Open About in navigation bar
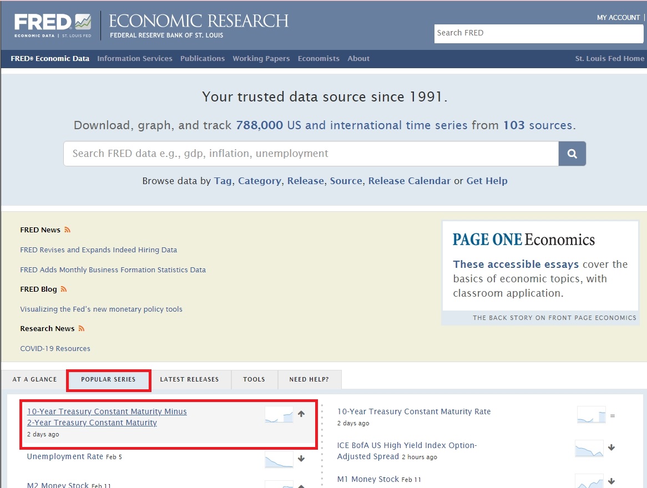 358,59
